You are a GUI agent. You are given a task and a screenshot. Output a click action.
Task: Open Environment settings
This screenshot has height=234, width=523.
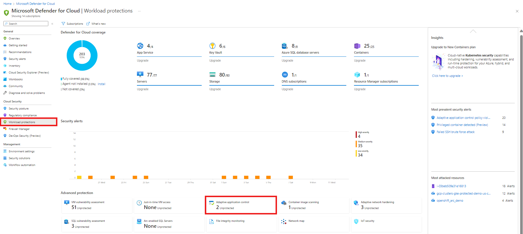pos(22,151)
